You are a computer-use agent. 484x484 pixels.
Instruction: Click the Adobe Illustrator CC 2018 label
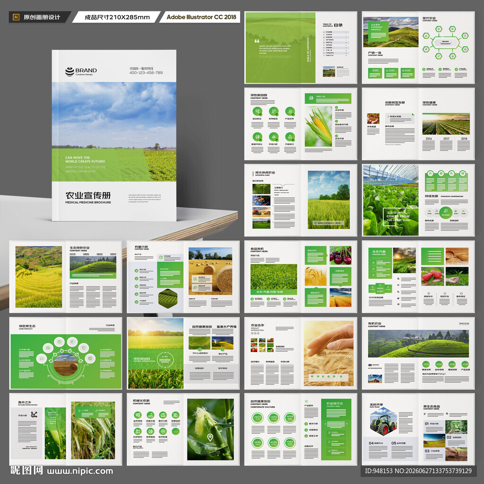click(x=201, y=17)
